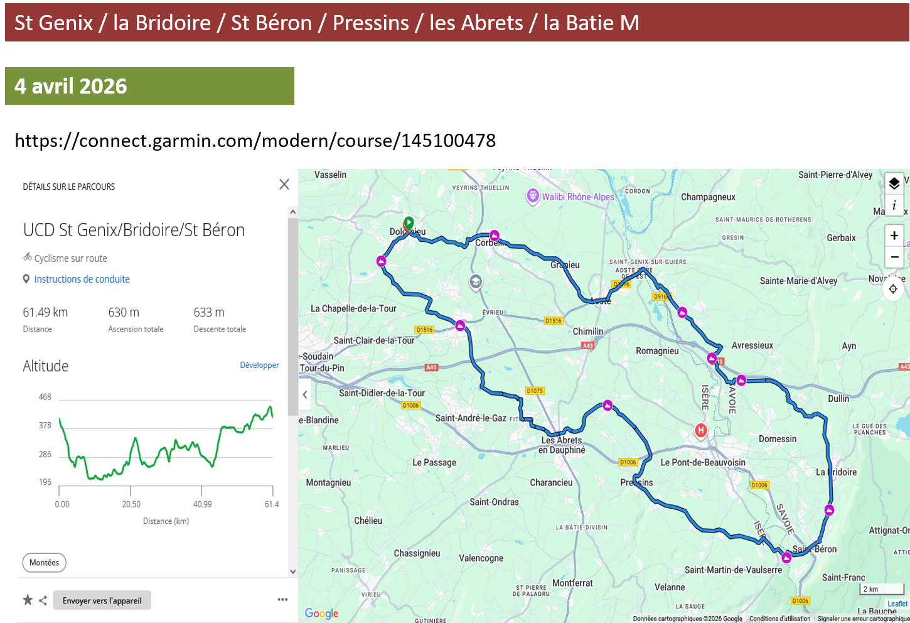Select the Walibi Rhône-Alpes map pin
The height and width of the screenshot is (623, 910).
533,196
